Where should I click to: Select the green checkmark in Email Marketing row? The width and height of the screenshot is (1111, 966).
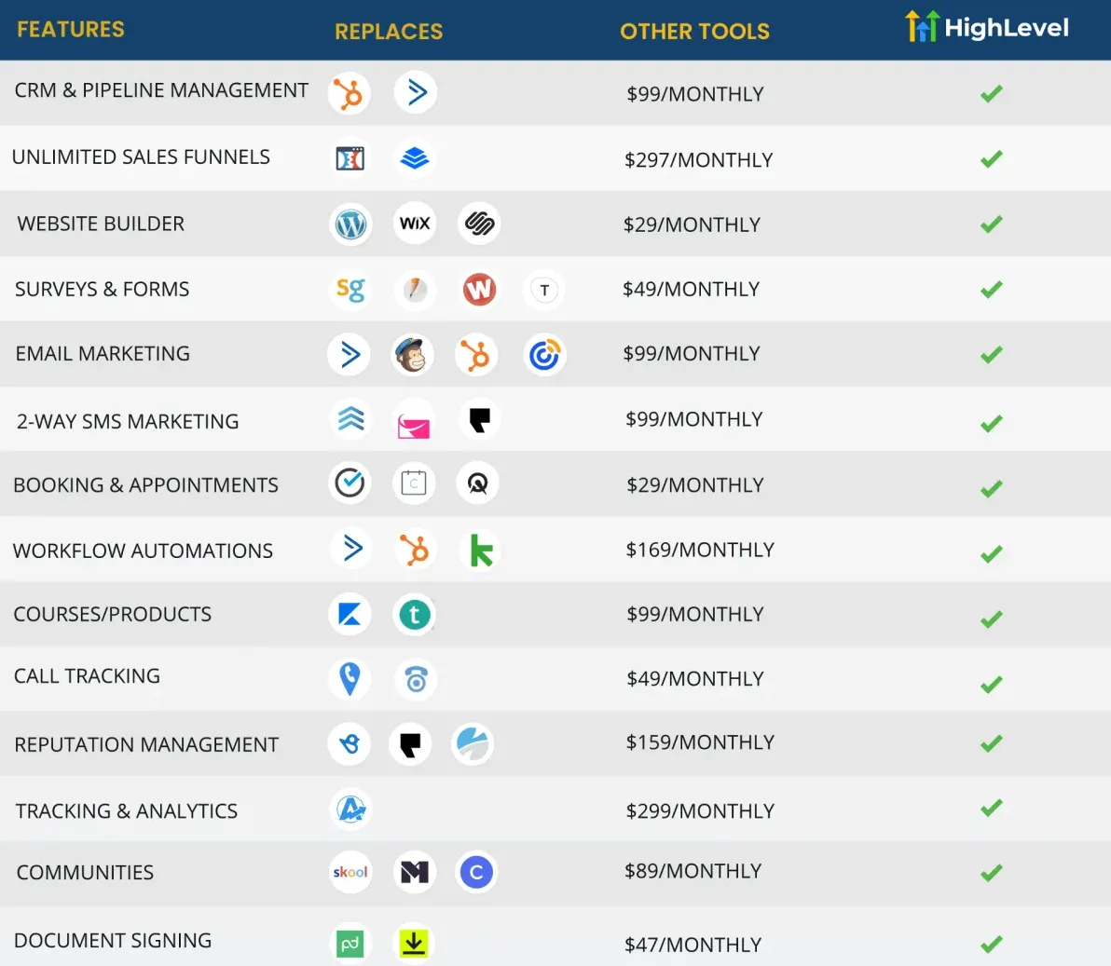tap(992, 354)
